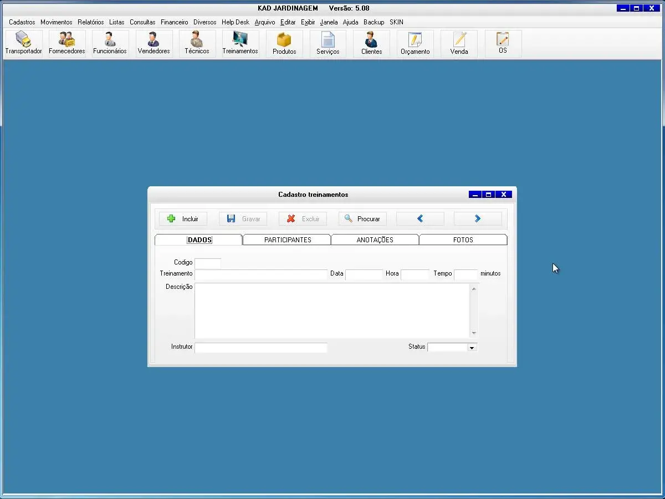
Task: Open the Financeiro menu
Action: click(x=174, y=22)
